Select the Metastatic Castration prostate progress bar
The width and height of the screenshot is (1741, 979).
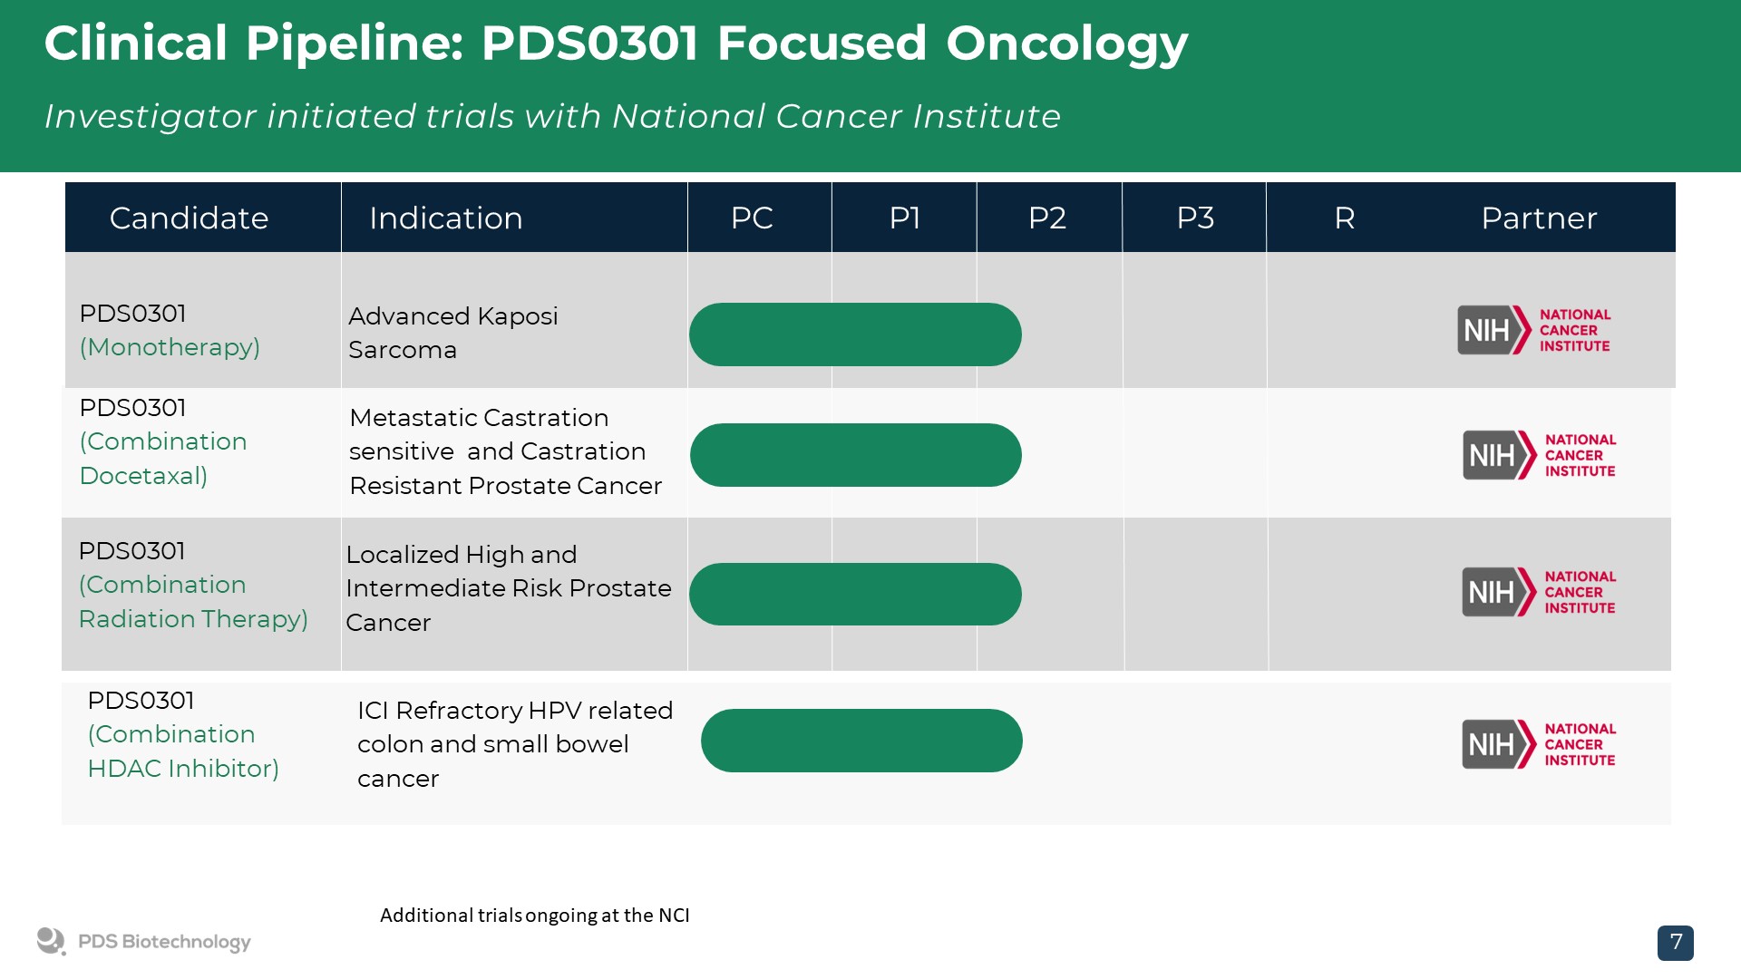[855, 455]
